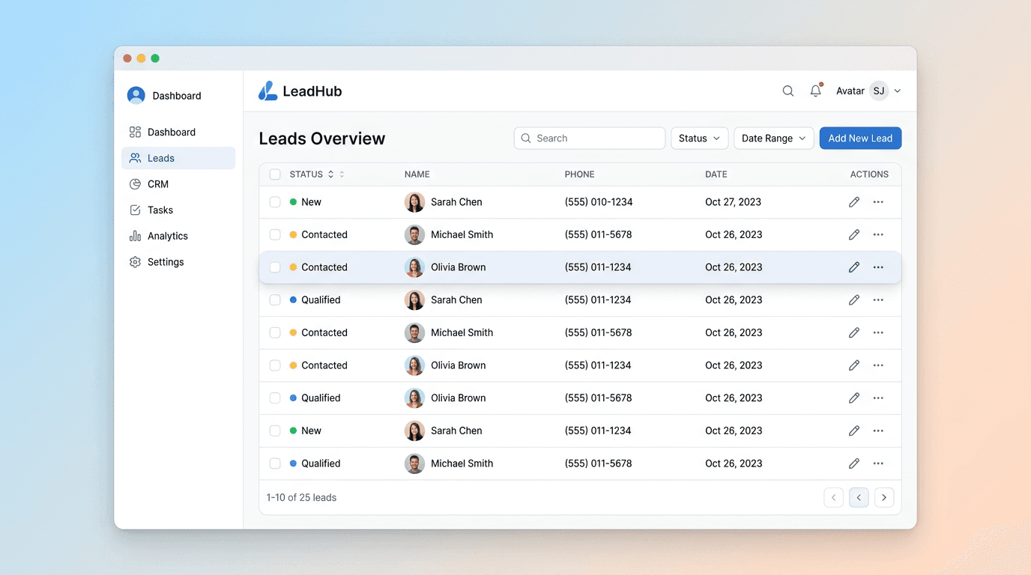1031x575 pixels.
Task: Click the Add New Lead button
Action: tap(860, 138)
